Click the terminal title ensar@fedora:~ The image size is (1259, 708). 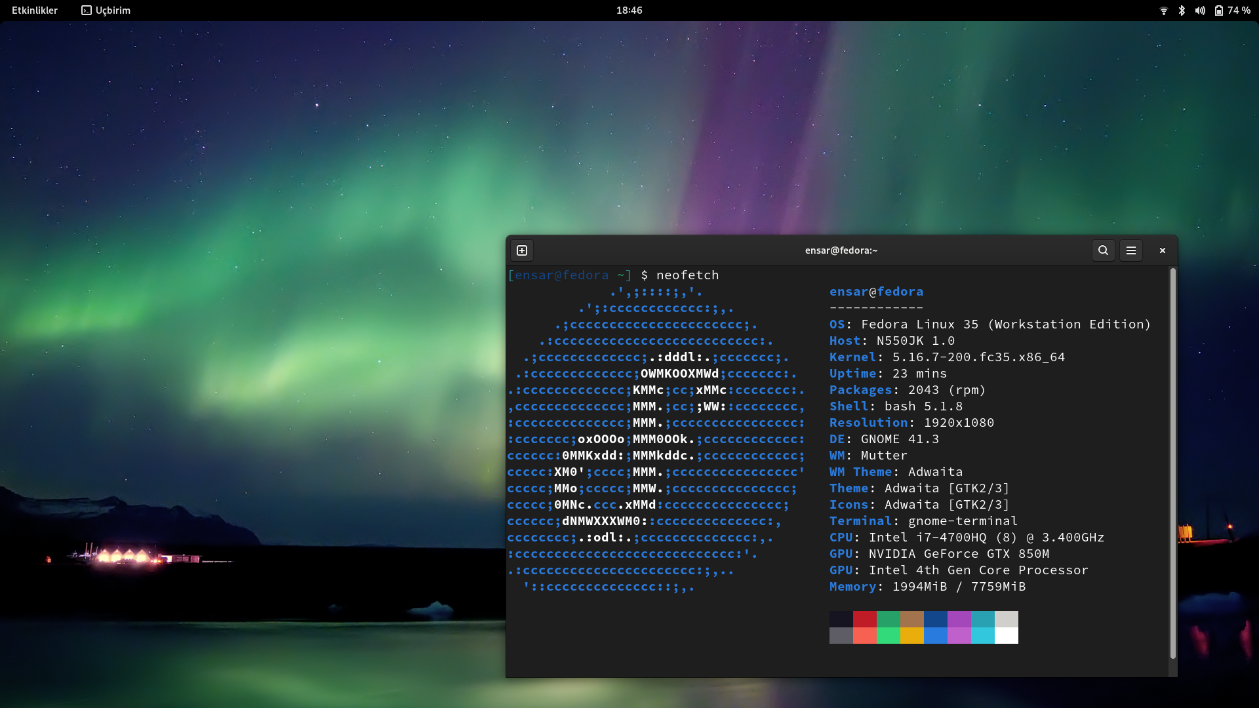click(x=841, y=250)
